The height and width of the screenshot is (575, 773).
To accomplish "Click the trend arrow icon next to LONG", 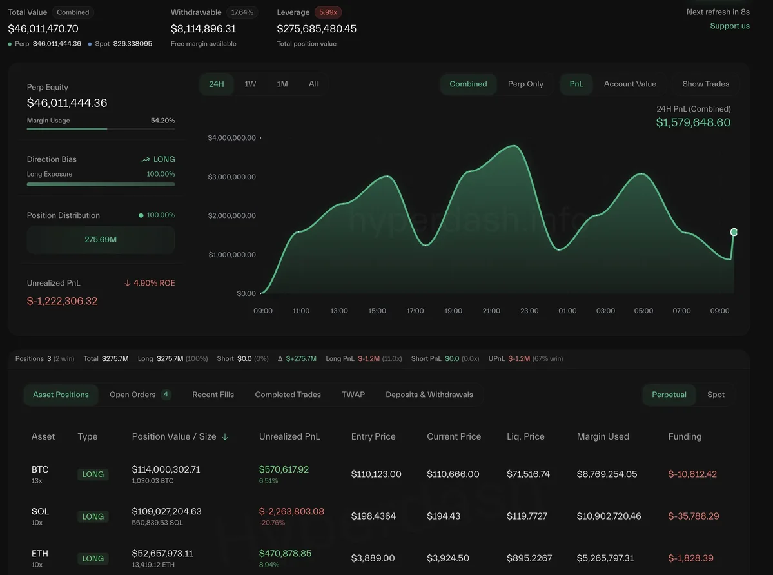I will pos(145,160).
